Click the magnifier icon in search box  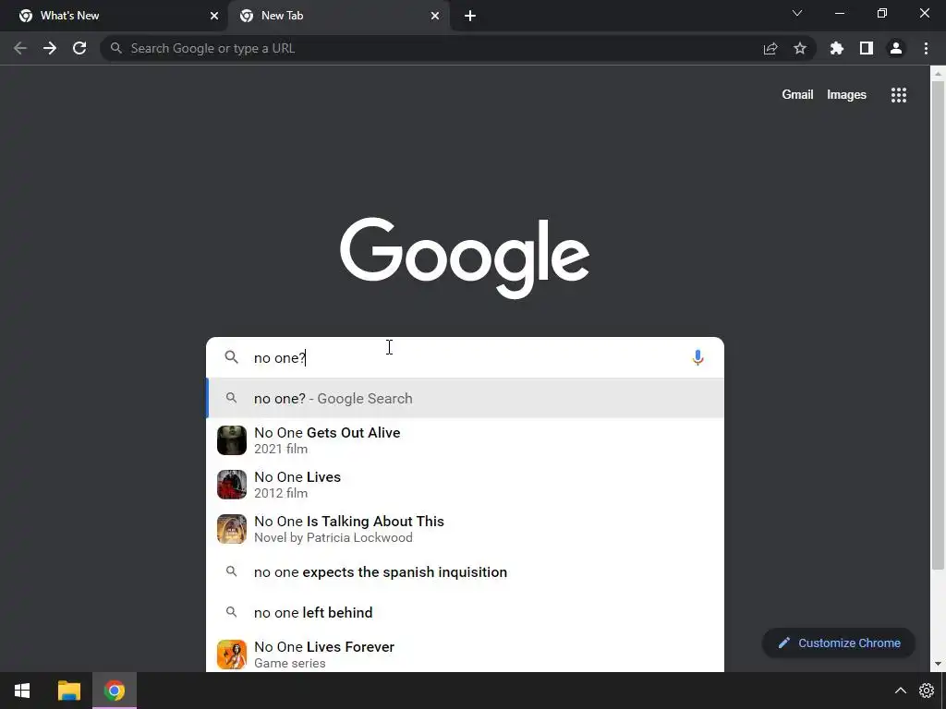pos(232,357)
